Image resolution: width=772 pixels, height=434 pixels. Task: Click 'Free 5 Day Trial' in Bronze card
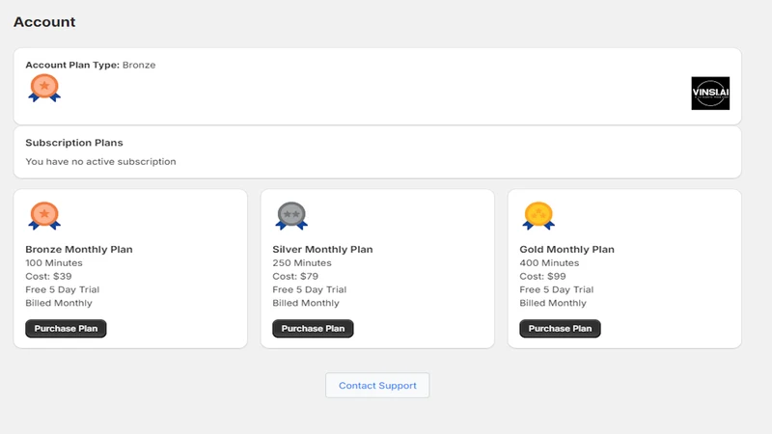click(63, 289)
